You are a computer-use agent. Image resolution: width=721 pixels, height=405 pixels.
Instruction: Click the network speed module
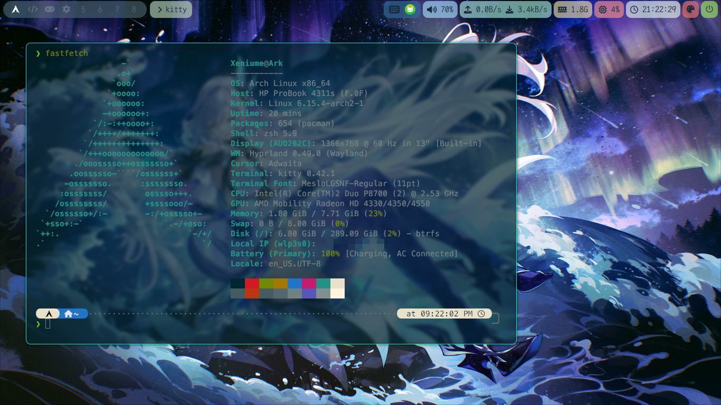[x=506, y=9]
